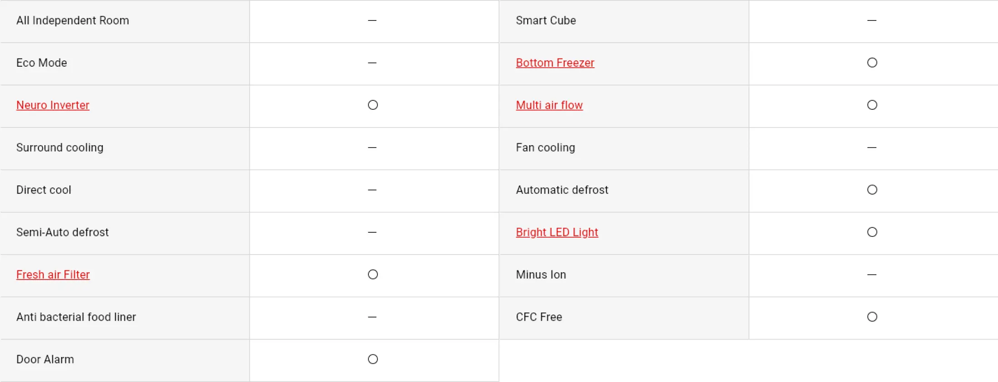Open the Fresh air Filter link
The image size is (998, 382).
(x=53, y=275)
